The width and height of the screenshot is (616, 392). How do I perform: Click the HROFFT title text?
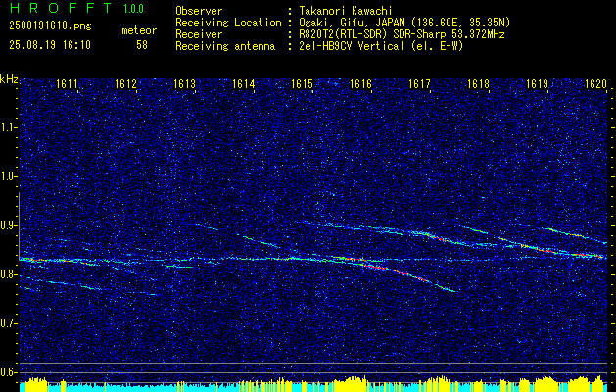coord(62,8)
